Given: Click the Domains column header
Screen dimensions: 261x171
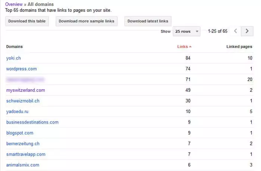Looking at the screenshot, I should click(x=15, y=46).
